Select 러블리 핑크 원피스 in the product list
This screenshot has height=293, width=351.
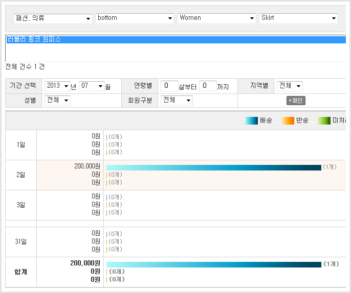(33, 39)
